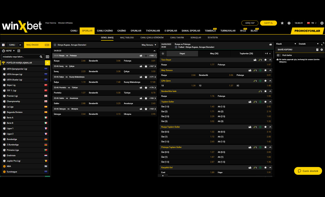Go to the MAÇ TABLOSU tab
Viewport: 325px width, 197px height.
[x=127, y=38]
